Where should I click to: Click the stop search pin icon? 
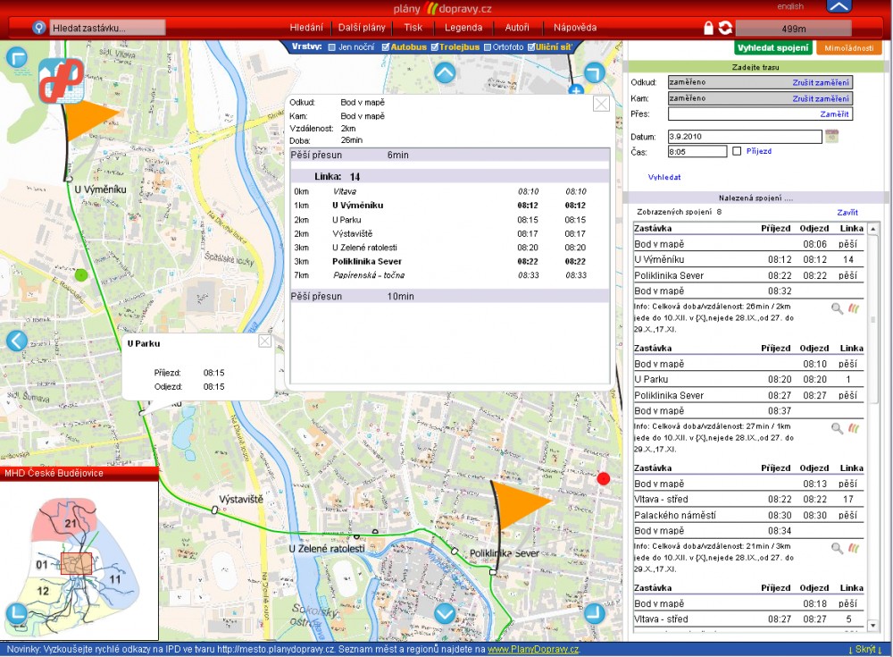(39, 28)
